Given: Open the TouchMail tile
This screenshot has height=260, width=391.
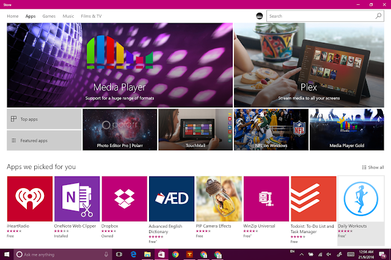Looking at the screenshot, I should [195, 129].
